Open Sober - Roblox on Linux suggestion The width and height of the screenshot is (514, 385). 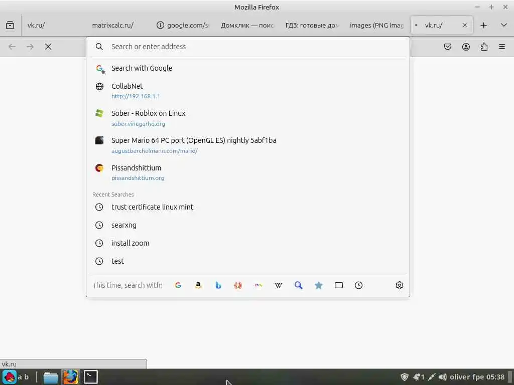tap(248, 118)
